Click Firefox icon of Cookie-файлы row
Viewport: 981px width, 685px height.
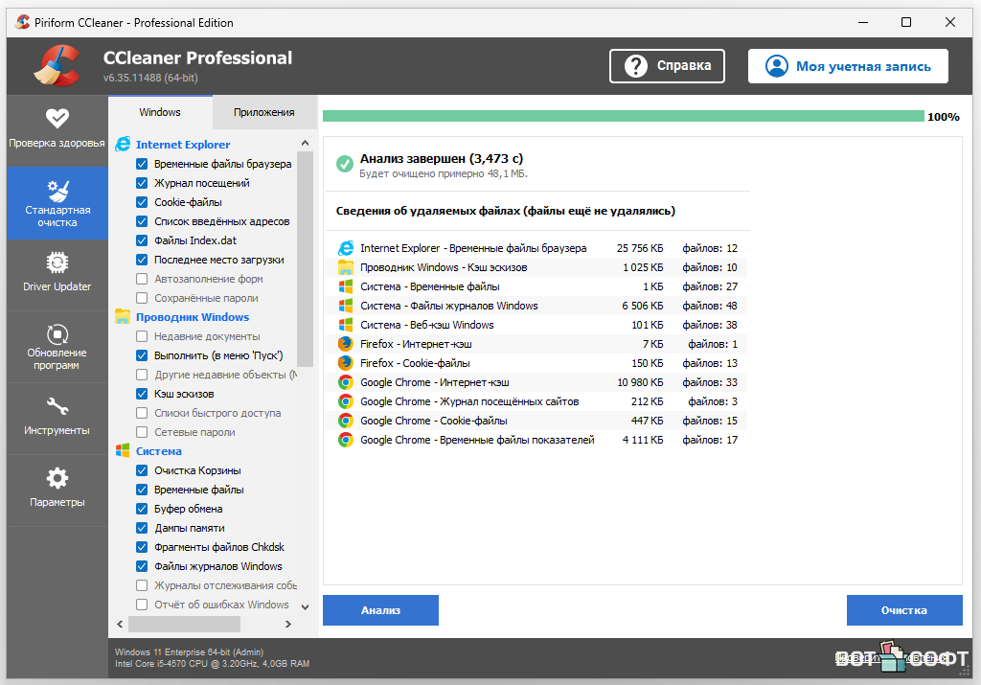[x=345, y=363]
